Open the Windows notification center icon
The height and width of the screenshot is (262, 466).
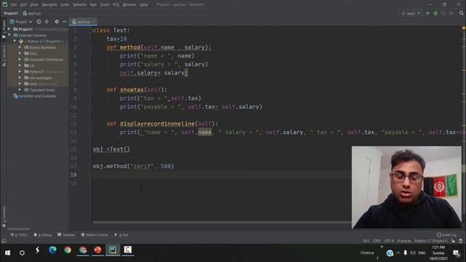click(457, 253)
